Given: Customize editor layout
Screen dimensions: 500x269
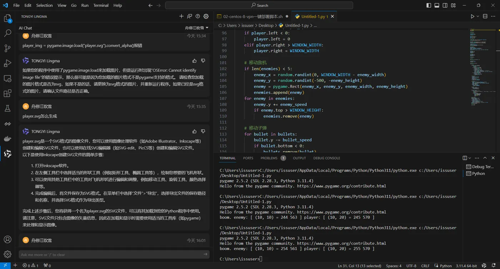Looking at the screenshot, I should 453,5.
